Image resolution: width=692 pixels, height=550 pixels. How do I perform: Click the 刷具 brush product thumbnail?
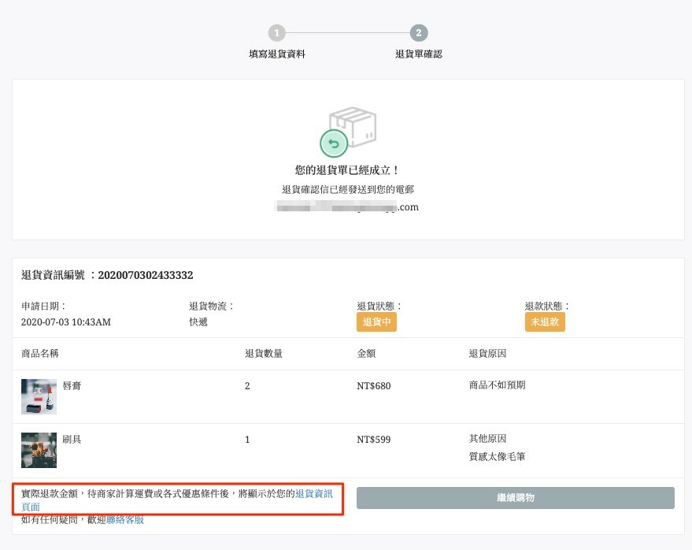tap(39, 450)
